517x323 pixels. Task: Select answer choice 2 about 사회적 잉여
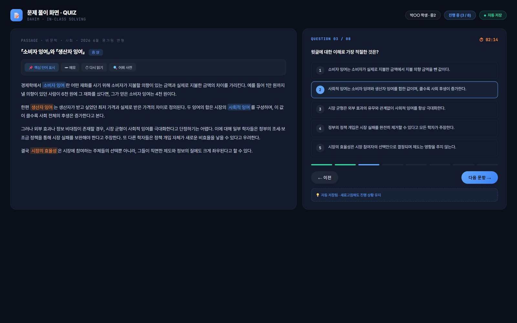404,90
